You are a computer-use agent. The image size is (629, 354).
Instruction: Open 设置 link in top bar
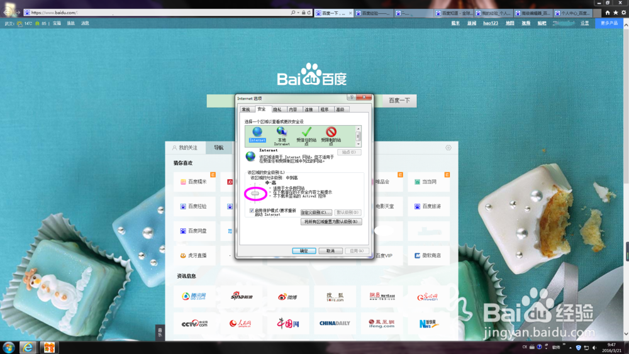pos(584,23)
